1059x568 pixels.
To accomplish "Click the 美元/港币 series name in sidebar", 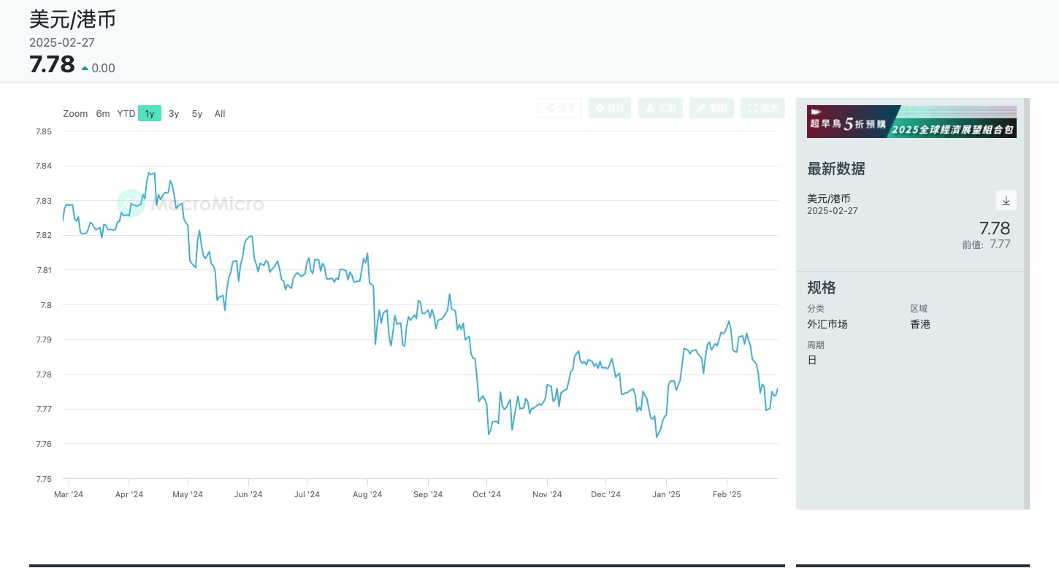I will 828,199.
